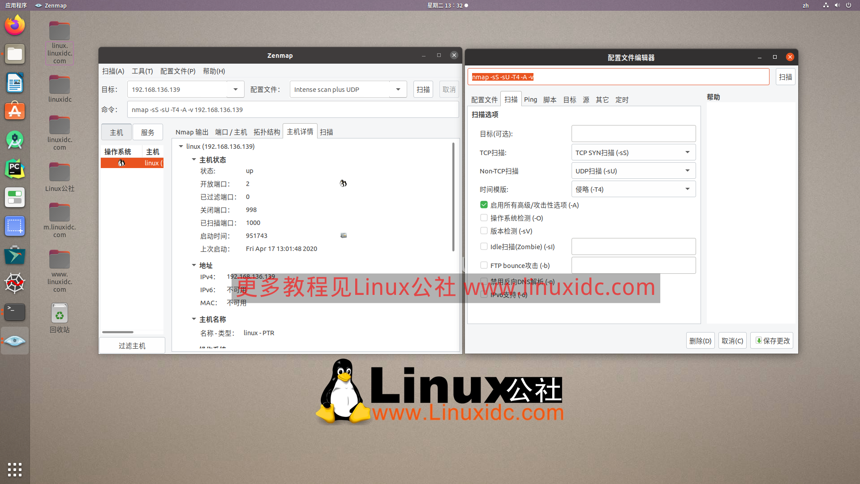Click the Zenmap eye icon in the dock
This screenshot has width=860, height=484.
tap(15, 341)
